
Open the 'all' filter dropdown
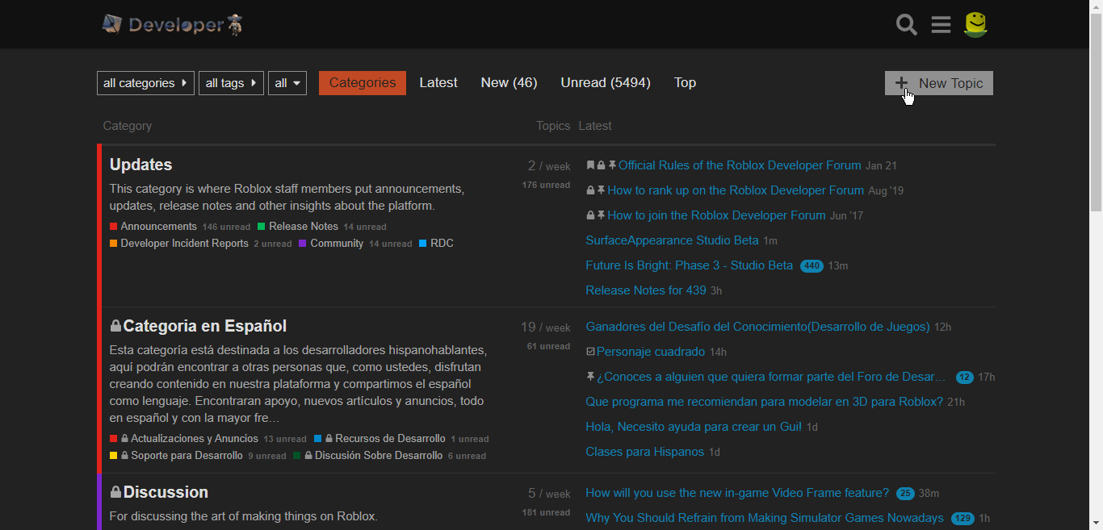287,83
